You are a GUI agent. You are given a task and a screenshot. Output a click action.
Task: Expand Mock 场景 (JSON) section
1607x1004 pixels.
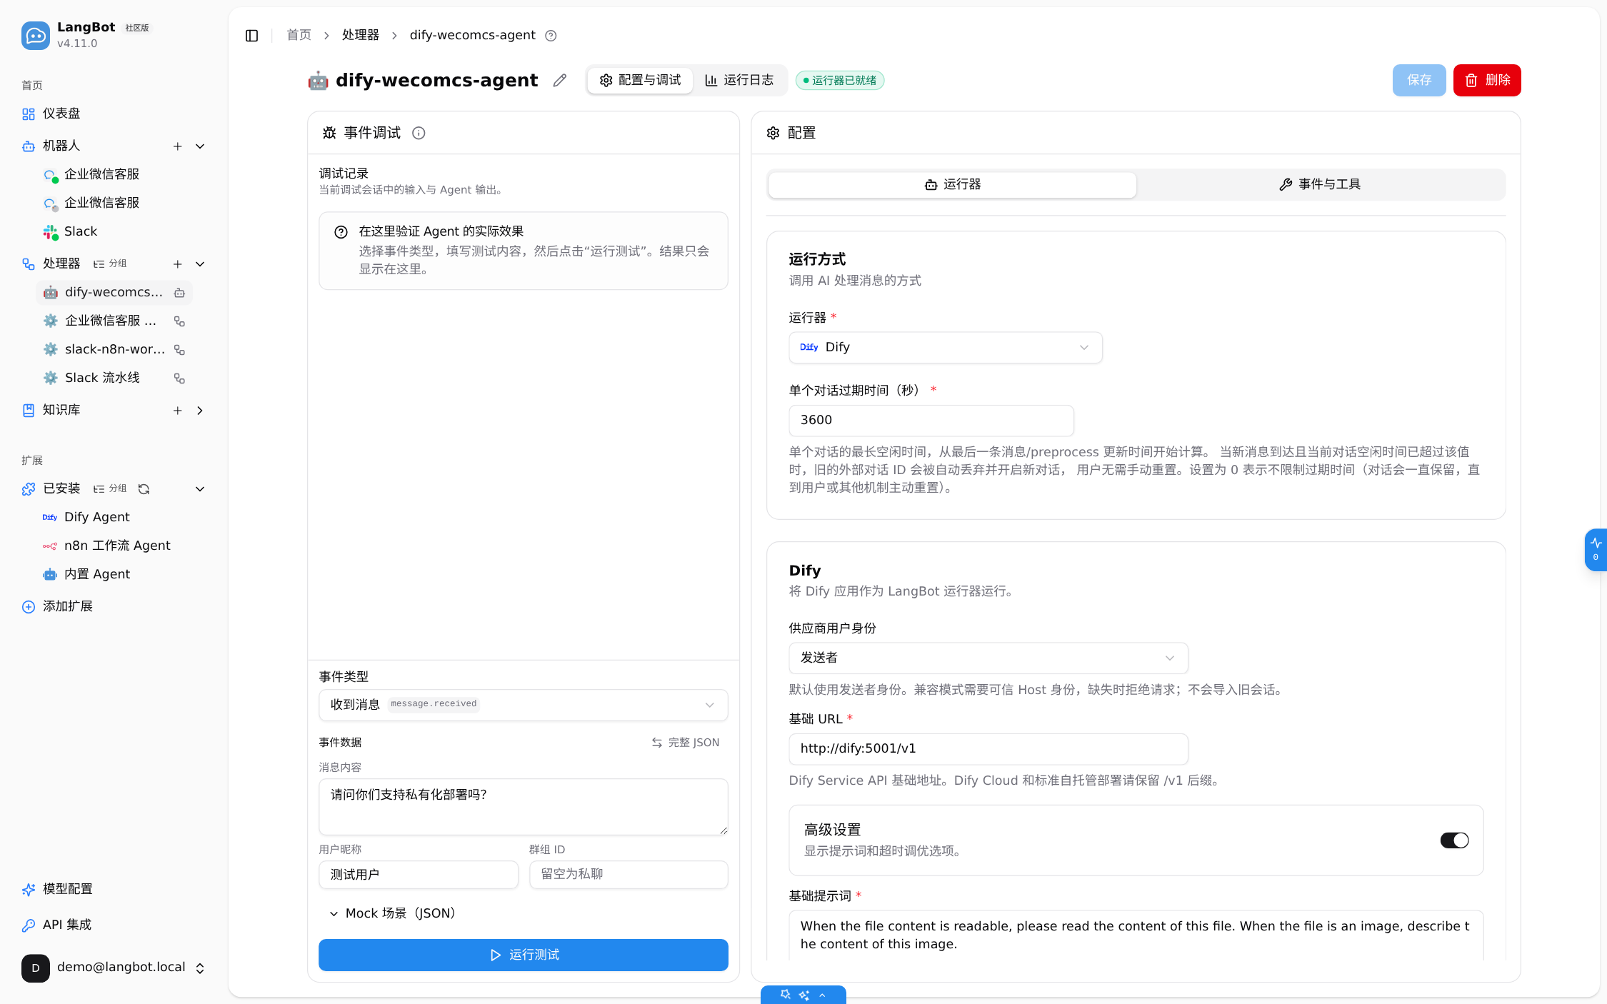(x=393, y=913)
